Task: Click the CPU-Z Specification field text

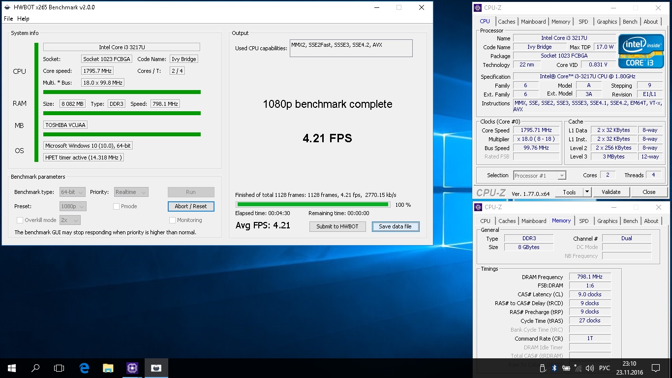Action: tap(587, 77)
